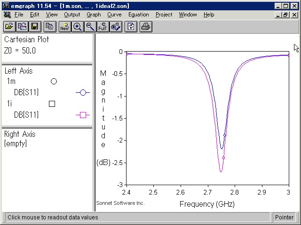Click the document system icon beside File menu
The image size is (301, 225).
click(8, 15)
